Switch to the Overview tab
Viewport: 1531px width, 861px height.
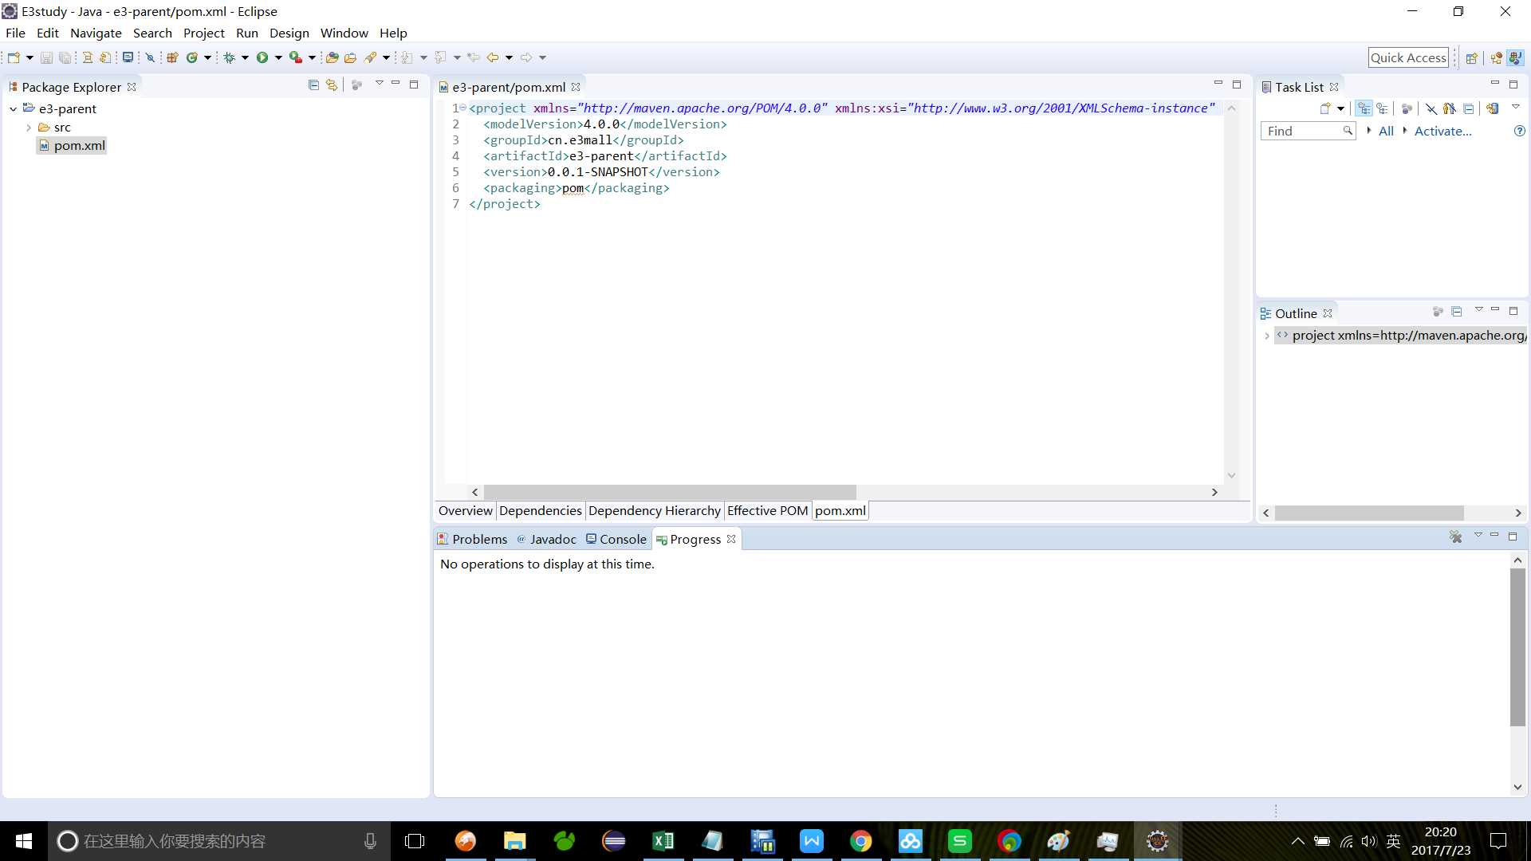[465, 511]
